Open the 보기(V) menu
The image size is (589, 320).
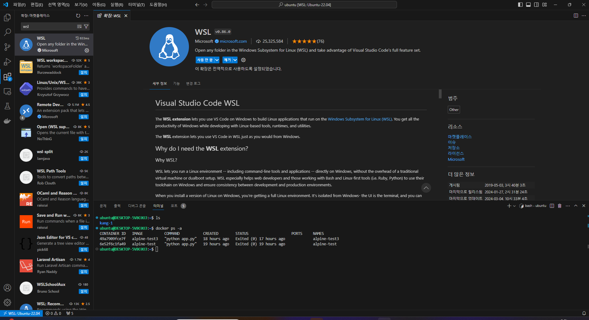point(81,5)
